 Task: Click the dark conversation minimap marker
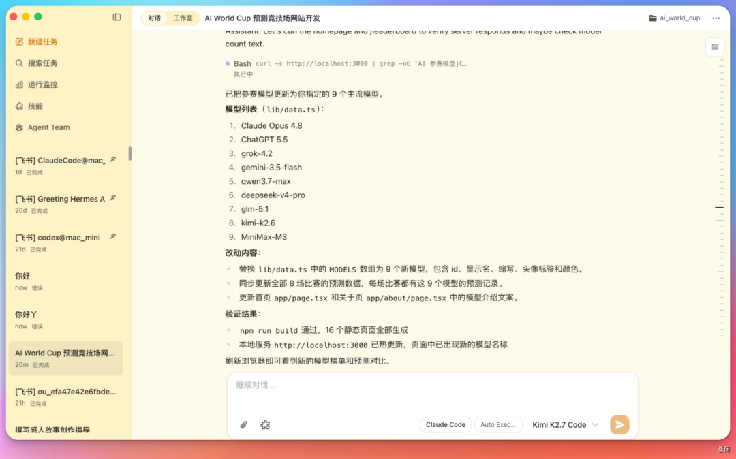click(719, 207)
